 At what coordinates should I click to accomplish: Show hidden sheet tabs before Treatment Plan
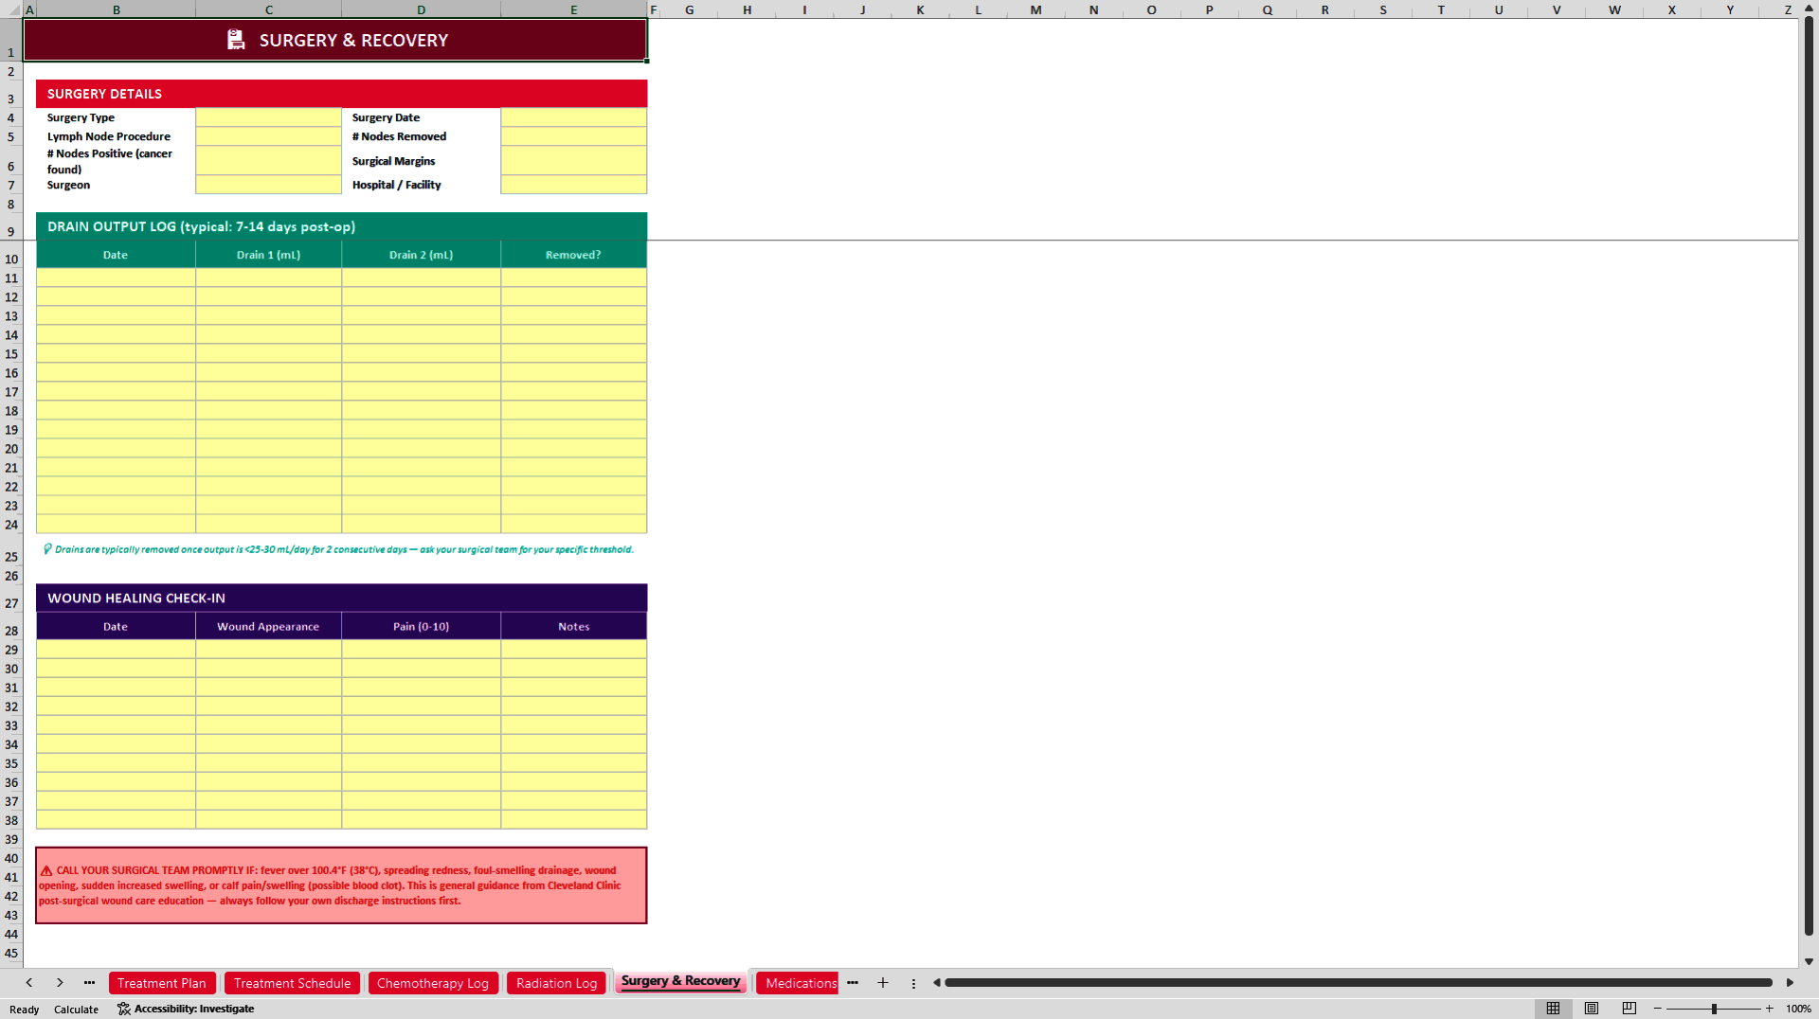(89, 983)
